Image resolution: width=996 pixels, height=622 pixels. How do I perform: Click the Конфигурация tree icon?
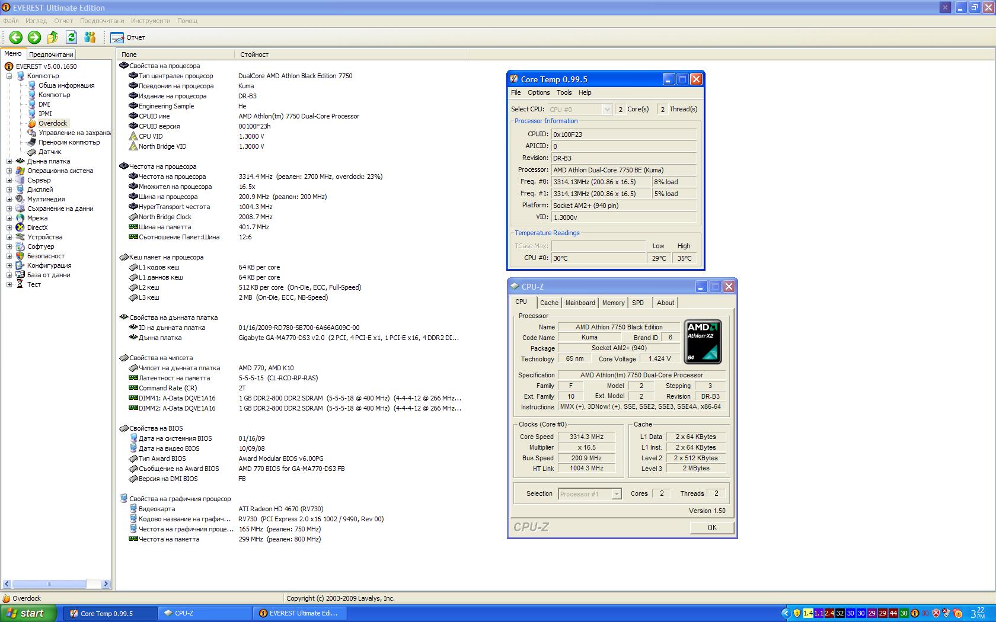coord(20,265)
